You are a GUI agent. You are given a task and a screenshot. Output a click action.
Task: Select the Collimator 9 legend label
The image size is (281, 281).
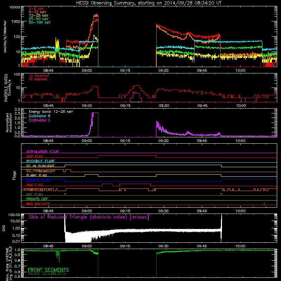pos(39,120)
